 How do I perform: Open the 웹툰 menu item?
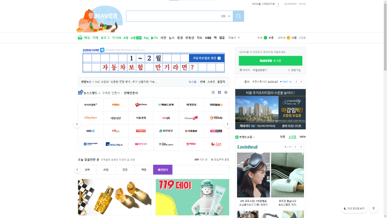[222, 38]
